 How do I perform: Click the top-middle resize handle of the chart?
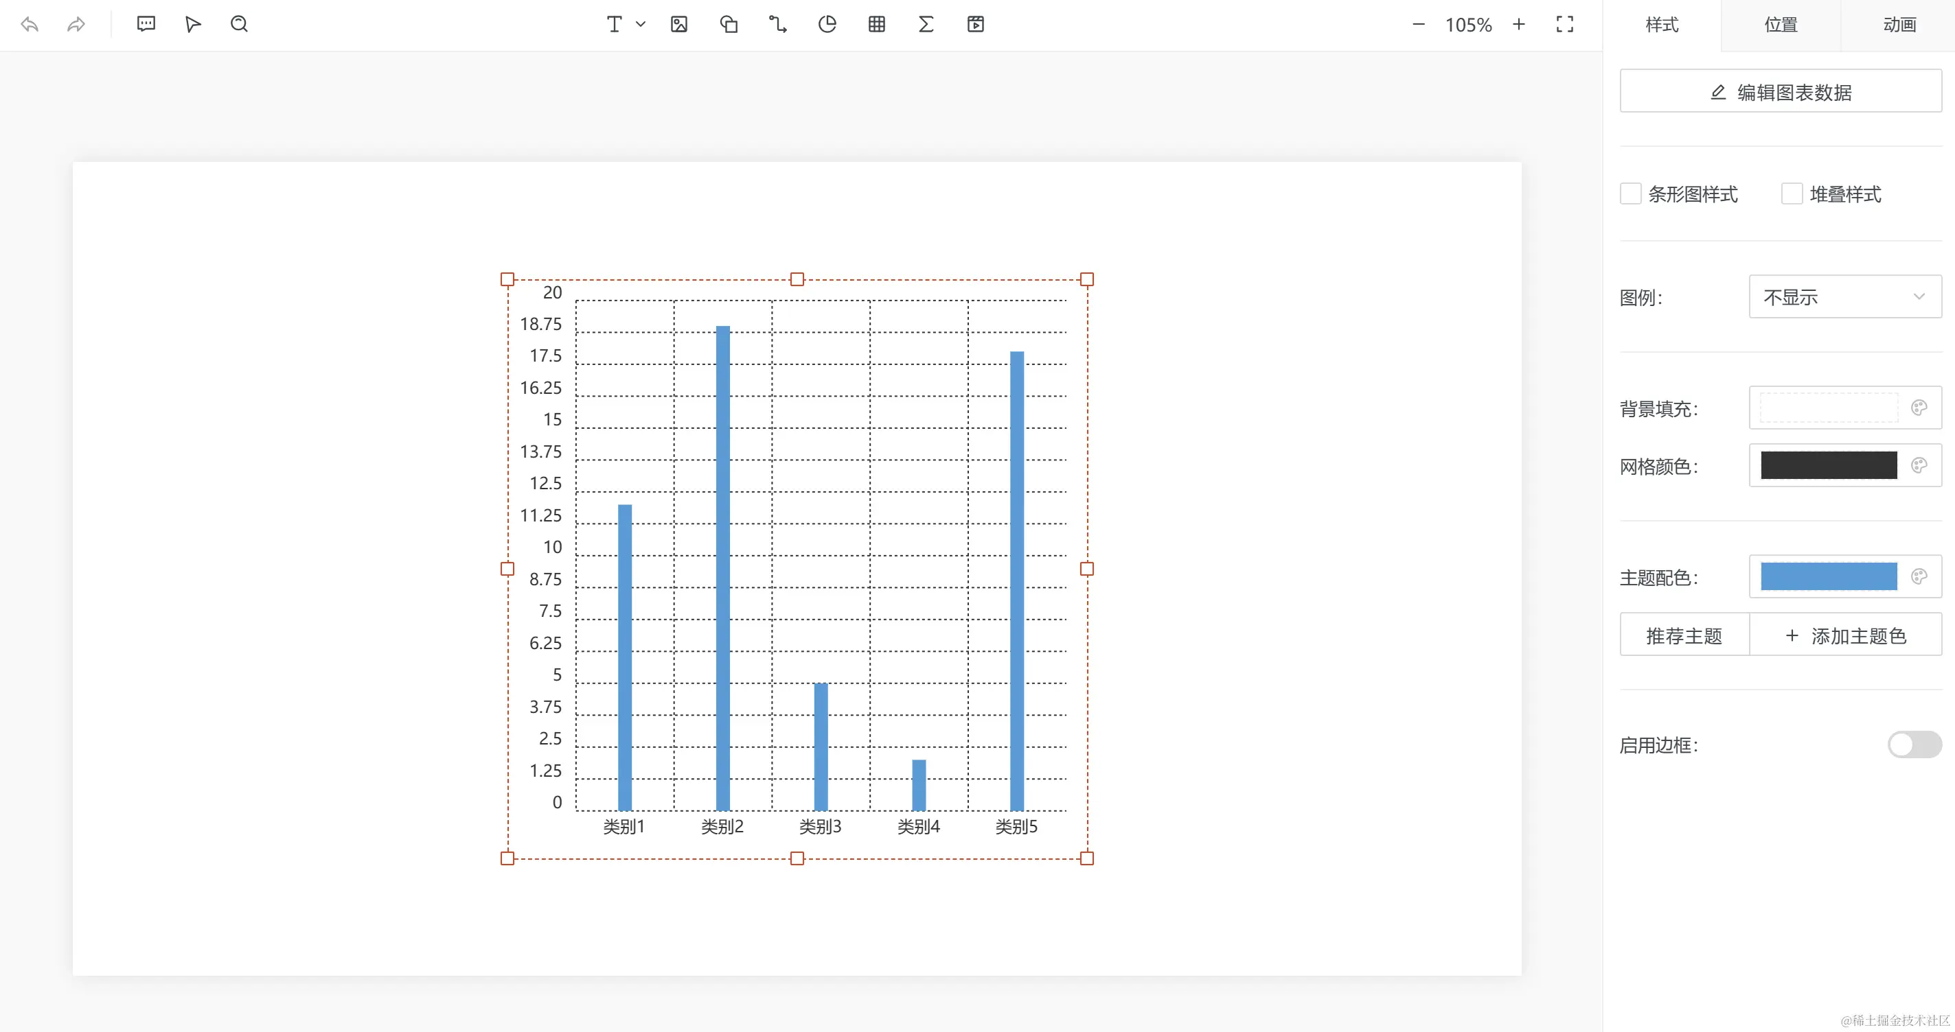point(797,280)
